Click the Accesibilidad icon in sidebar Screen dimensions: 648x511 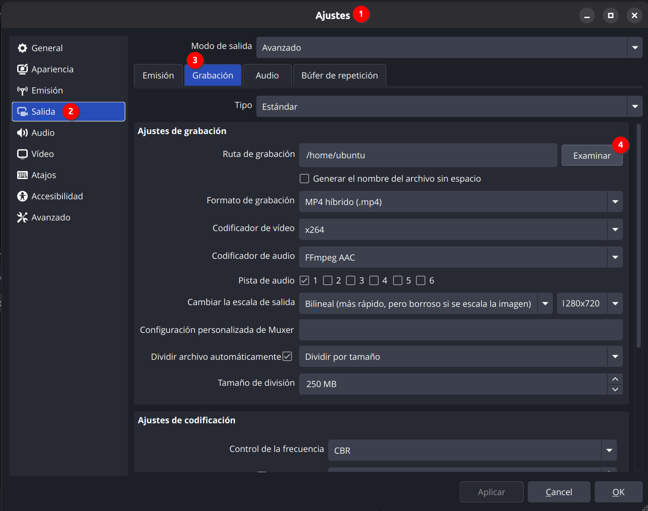pyautogui.click(x=22, y=196)
